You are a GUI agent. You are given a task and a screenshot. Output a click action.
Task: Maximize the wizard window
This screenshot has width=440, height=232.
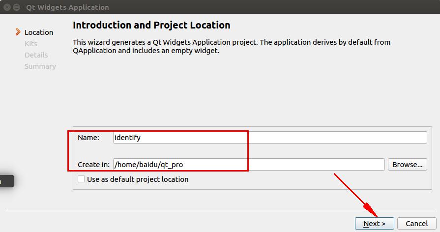click(x=16, y=7)
